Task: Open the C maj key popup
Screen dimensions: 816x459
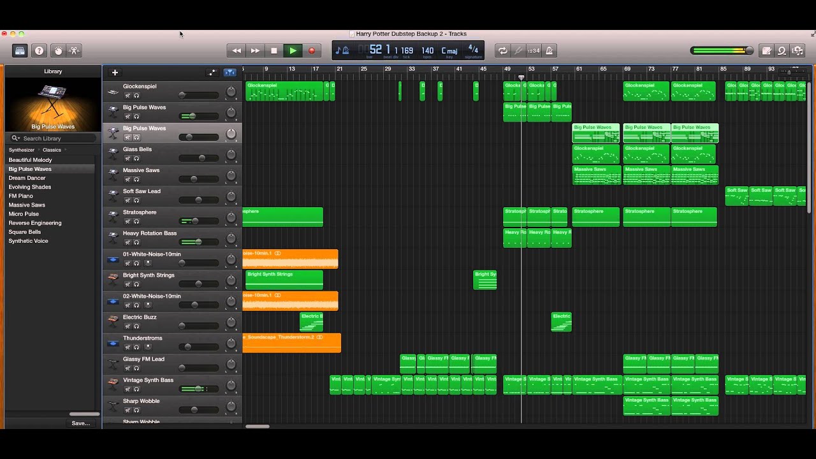Action: point(449,51)
